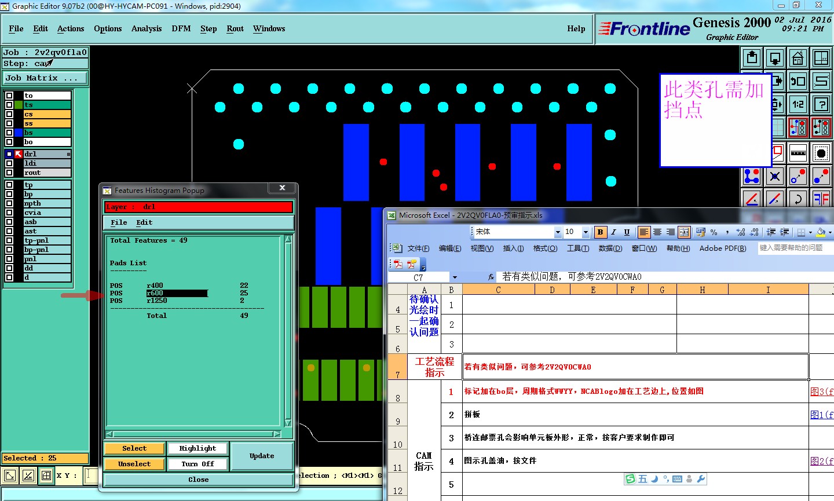Open the DFM menu in Genesis
This screenshot has height=501, width=834.
pos(181,28)
